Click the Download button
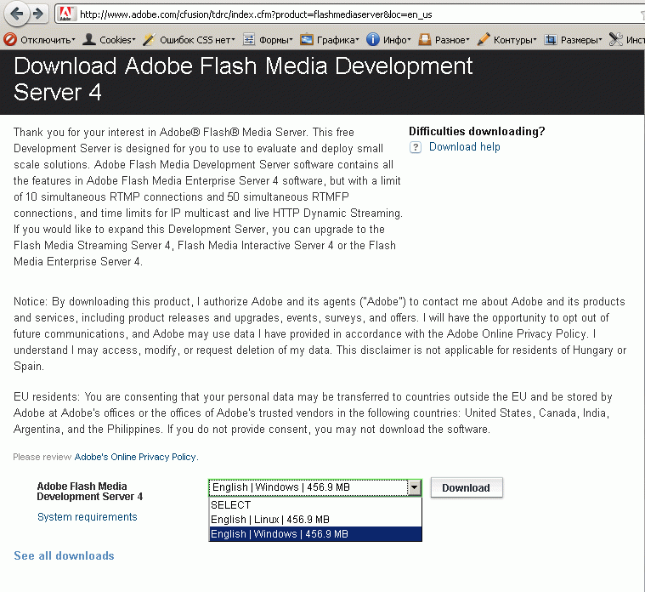The width and height of the screenshot is (645, 592). 467,488
